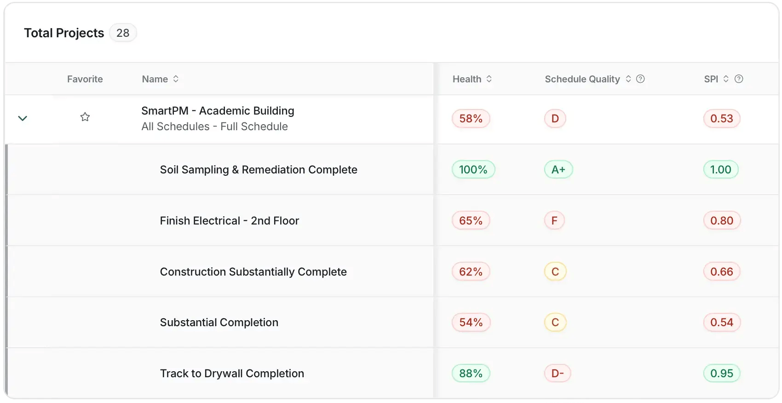Click the 28 project count badge
The height and width of the screenshot is (403, 782).
tap(123, 33)
